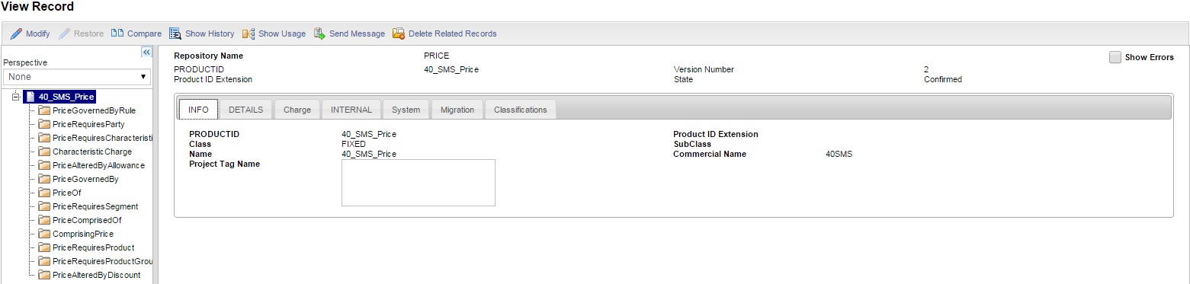
Task: Select the CharacteristicCharge tree item
Action: (x=92, y=152)
